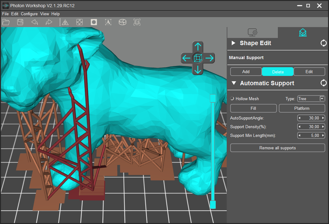Viewport: 329px width, 224px height.
Task: Select the face scan tool icon
Action: (137, 22)
